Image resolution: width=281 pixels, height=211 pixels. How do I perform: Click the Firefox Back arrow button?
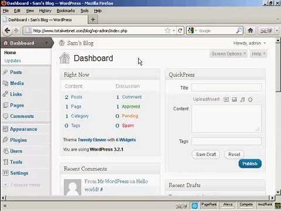tap(7, 30)
